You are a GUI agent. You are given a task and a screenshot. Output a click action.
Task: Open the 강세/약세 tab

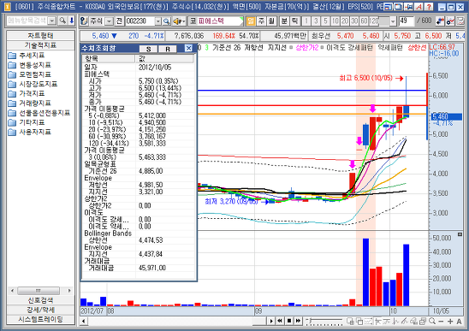41,310
